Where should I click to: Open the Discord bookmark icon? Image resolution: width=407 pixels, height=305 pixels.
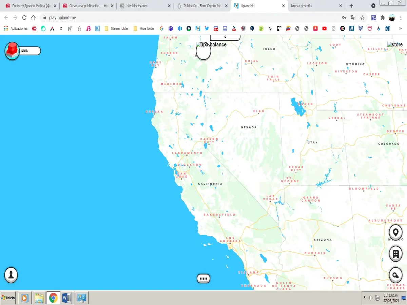click(225, 28)
